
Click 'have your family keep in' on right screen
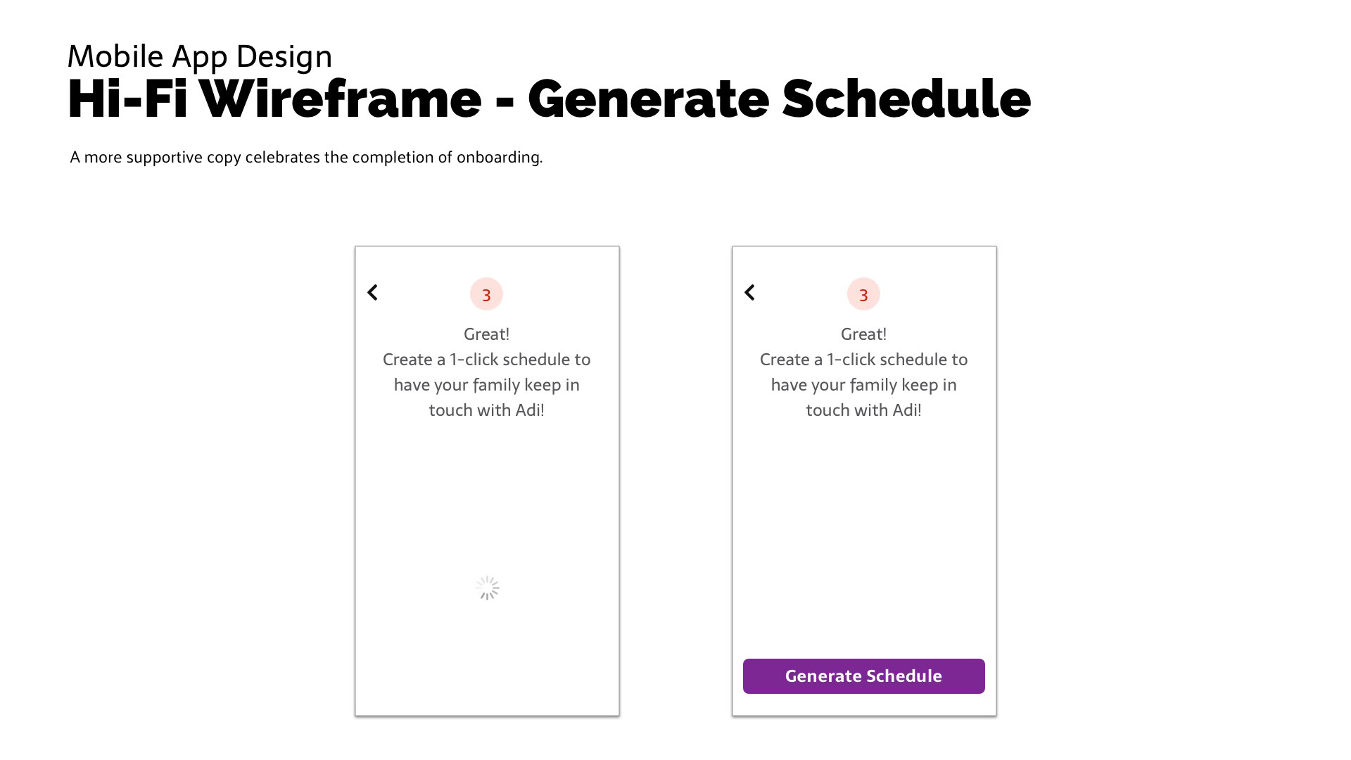[863, 385]
